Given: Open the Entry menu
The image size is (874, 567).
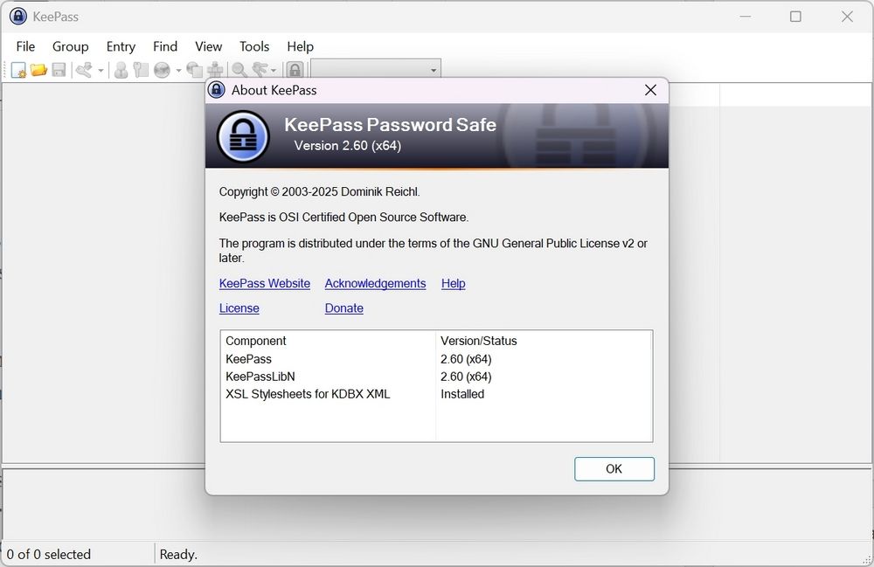Looking at the screenshot, I should [120, 46].
